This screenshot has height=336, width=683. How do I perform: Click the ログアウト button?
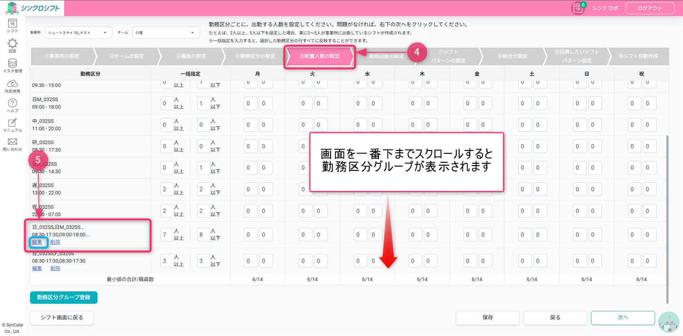point(649,8)
